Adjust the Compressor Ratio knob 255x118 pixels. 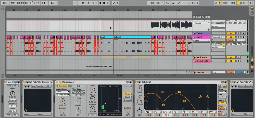[x=93, y=89]
